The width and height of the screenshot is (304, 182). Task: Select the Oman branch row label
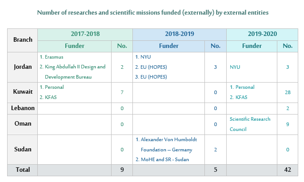[x=23, y=124]
